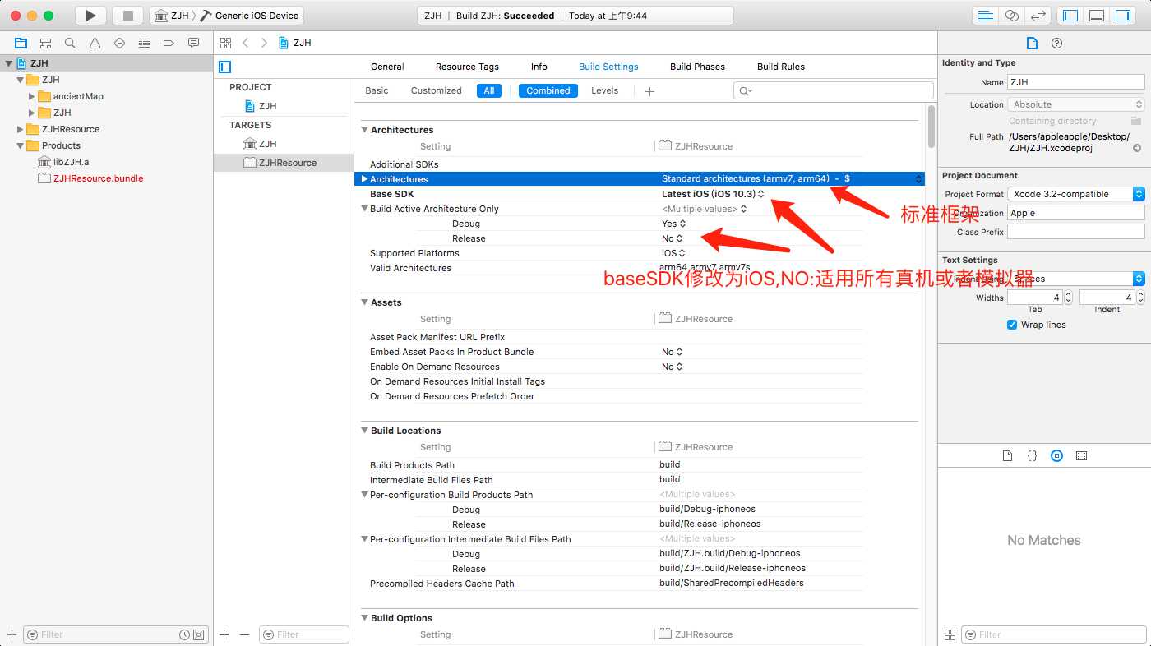The image size is (1151, 646).
Task: Open the Issue navigator
Action: click(95, 43)
